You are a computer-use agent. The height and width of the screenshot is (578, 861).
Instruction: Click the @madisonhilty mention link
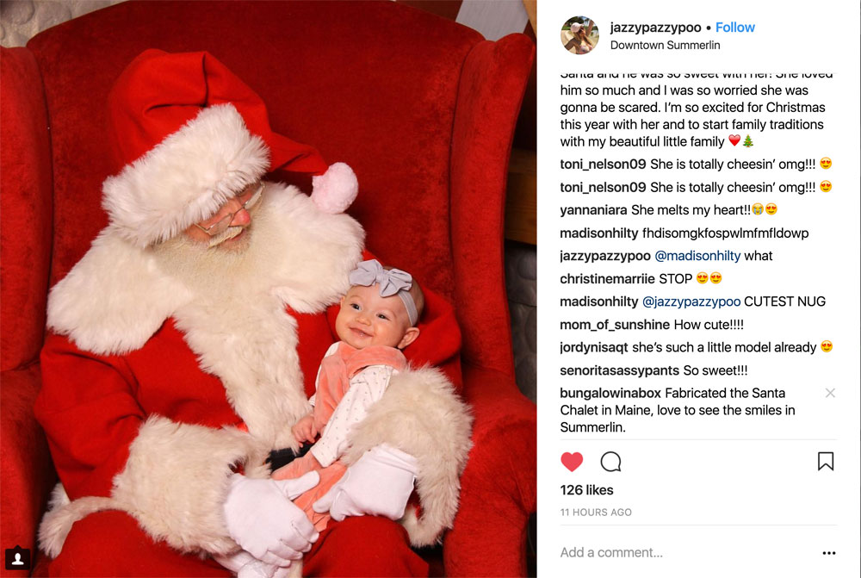click(697, 256)
